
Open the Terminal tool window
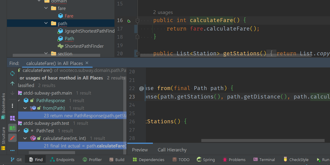tap(264, 160)
